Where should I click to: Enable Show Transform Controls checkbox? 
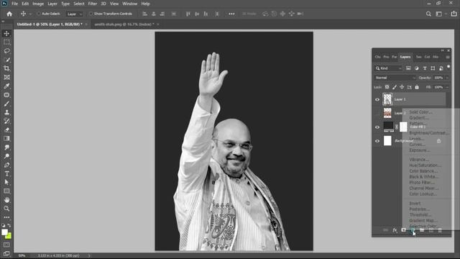(91, 14)
